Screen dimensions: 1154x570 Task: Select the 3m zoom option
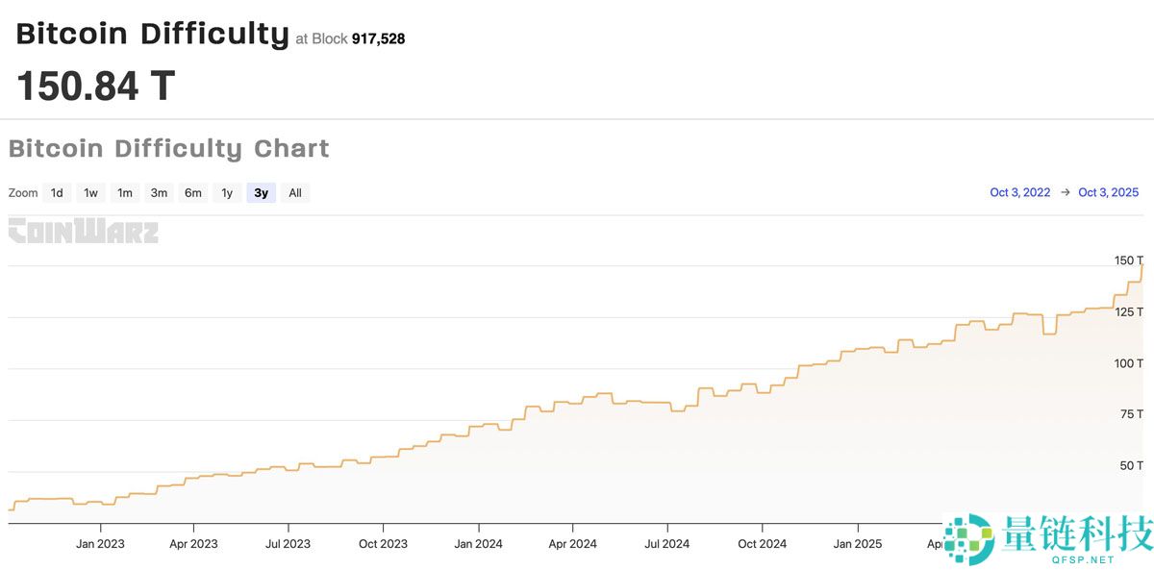click(159, 192)
